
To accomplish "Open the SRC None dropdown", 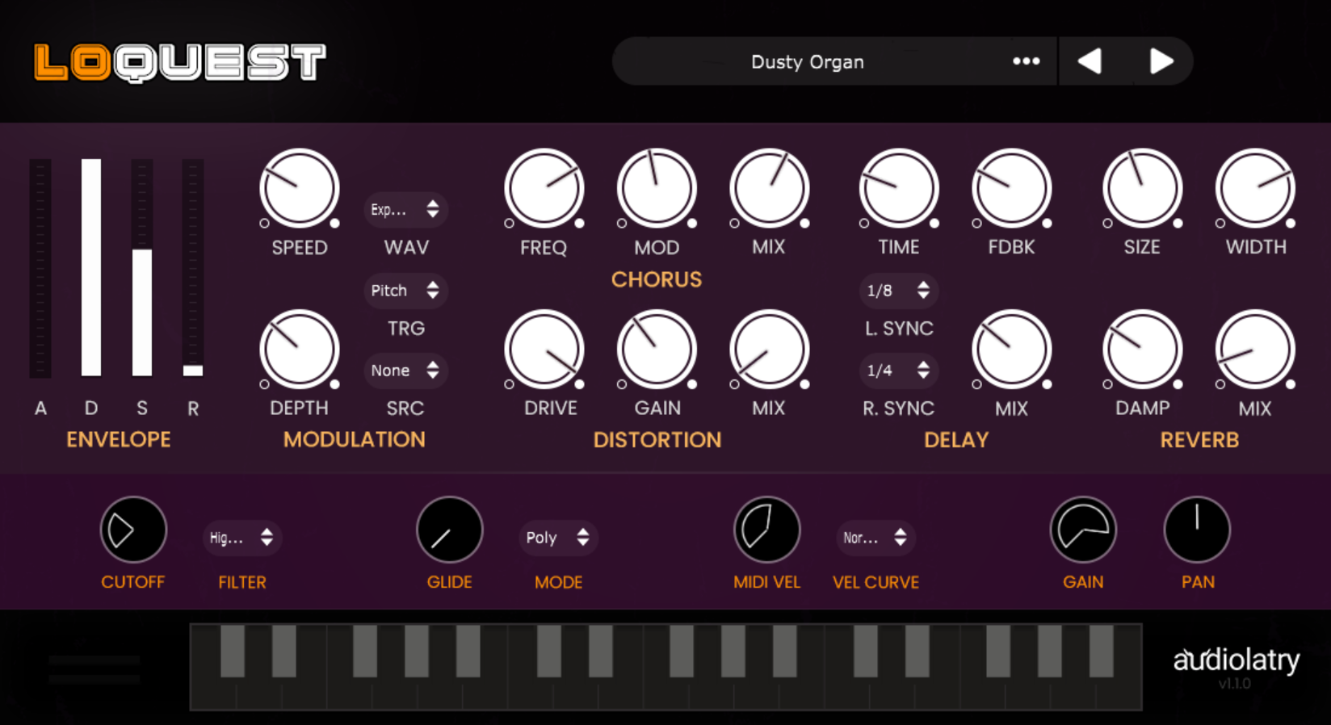I will pyautogui.click(x=405, y=371).
